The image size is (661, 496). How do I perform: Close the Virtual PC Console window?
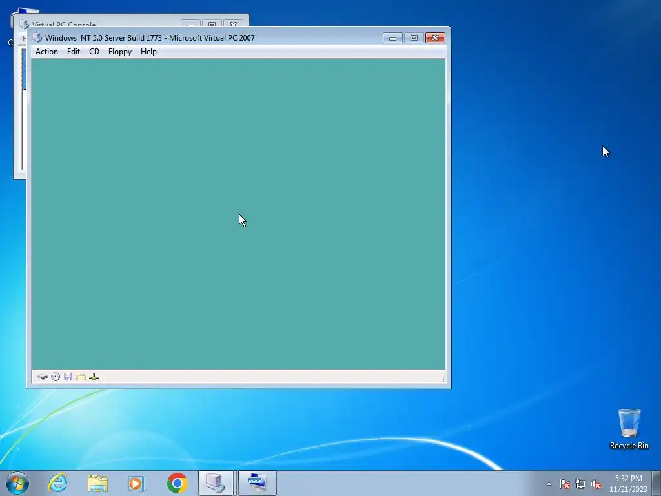pyautogui.click(x=233, y=23)
